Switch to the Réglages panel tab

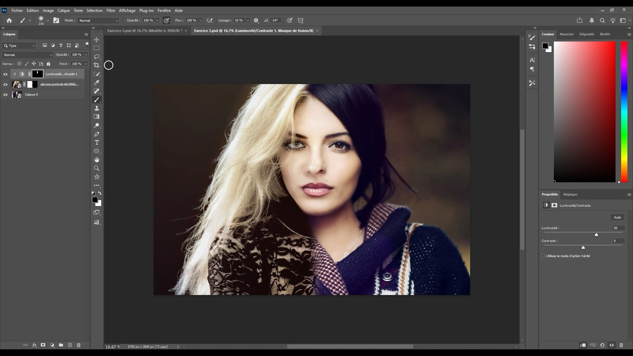click(x=570, y=194)
